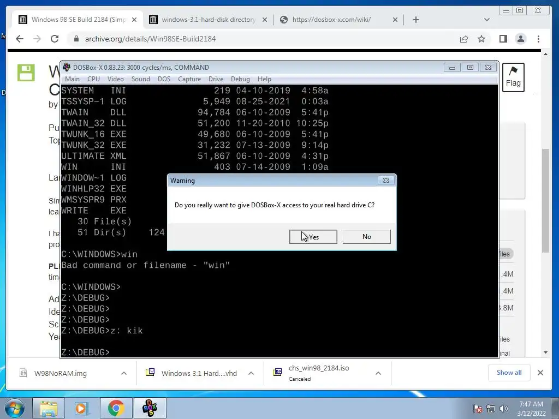Open the Help menu in DOSBox-X
This screenshot has width=559, height=419.
coord(264,79)
